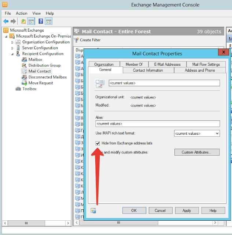The image size is (232, 235).
Task: Switch to the Contact Information tab
Action: 148,70
